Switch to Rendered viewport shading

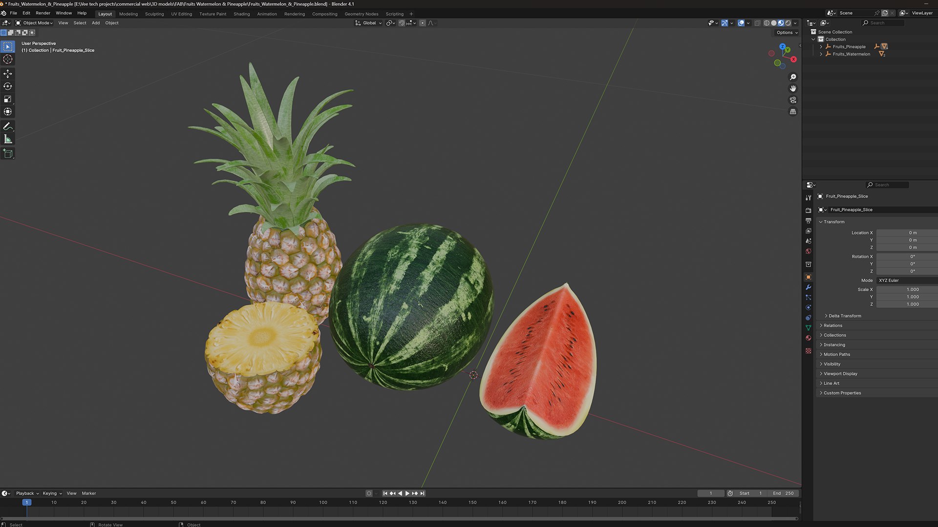[x=788, y=23]
